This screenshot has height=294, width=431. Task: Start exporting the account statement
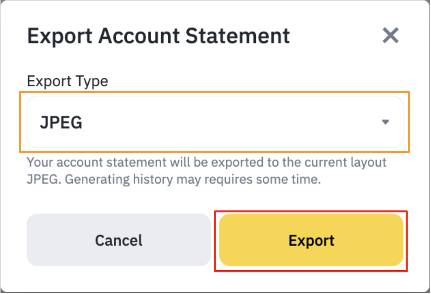311,240
